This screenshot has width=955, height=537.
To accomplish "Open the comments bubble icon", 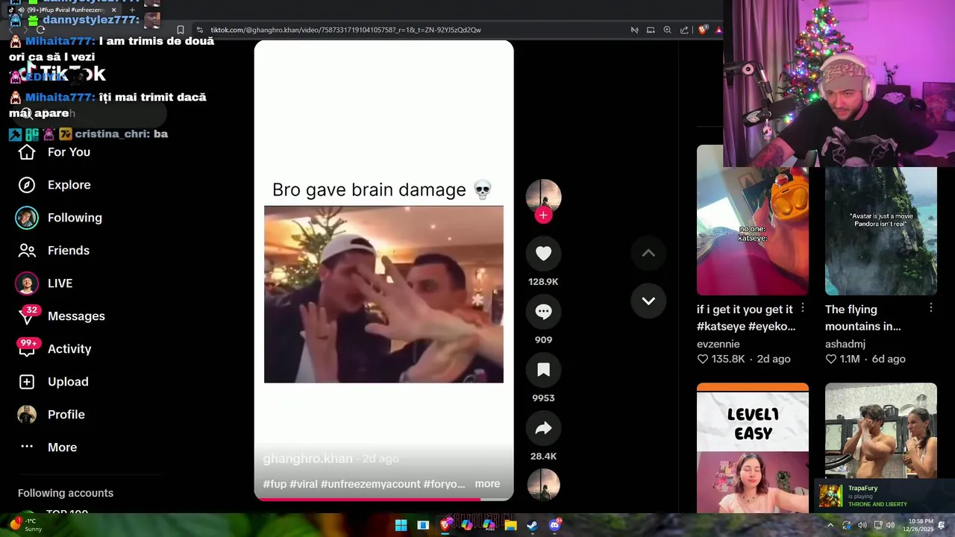I will [x=543, y=312].
